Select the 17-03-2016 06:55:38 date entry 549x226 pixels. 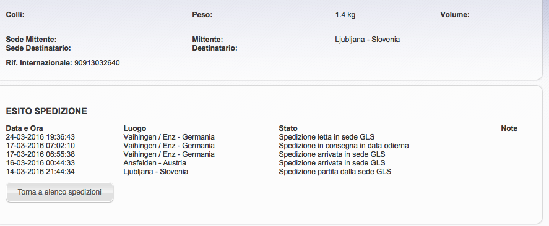click(40, 154)
